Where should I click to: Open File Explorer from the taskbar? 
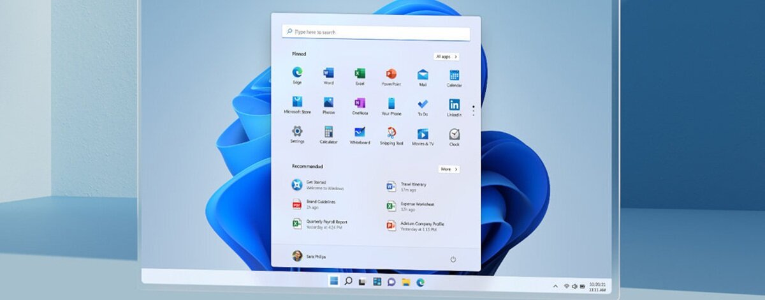(405, 282)
